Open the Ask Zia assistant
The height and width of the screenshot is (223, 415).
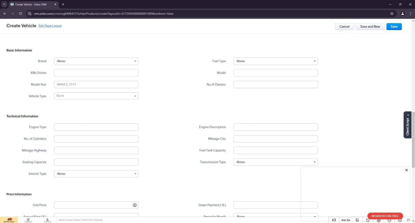345,220
